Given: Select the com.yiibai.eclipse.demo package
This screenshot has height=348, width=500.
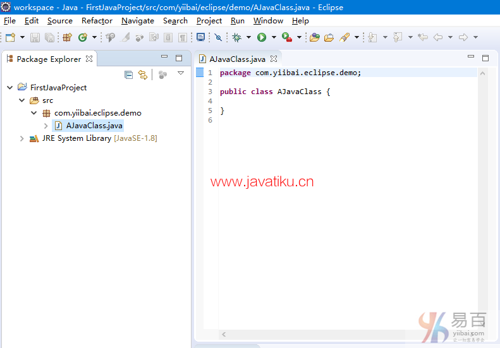Looking at the screenshot, I should pyautogui.click(x=97, y=113).
